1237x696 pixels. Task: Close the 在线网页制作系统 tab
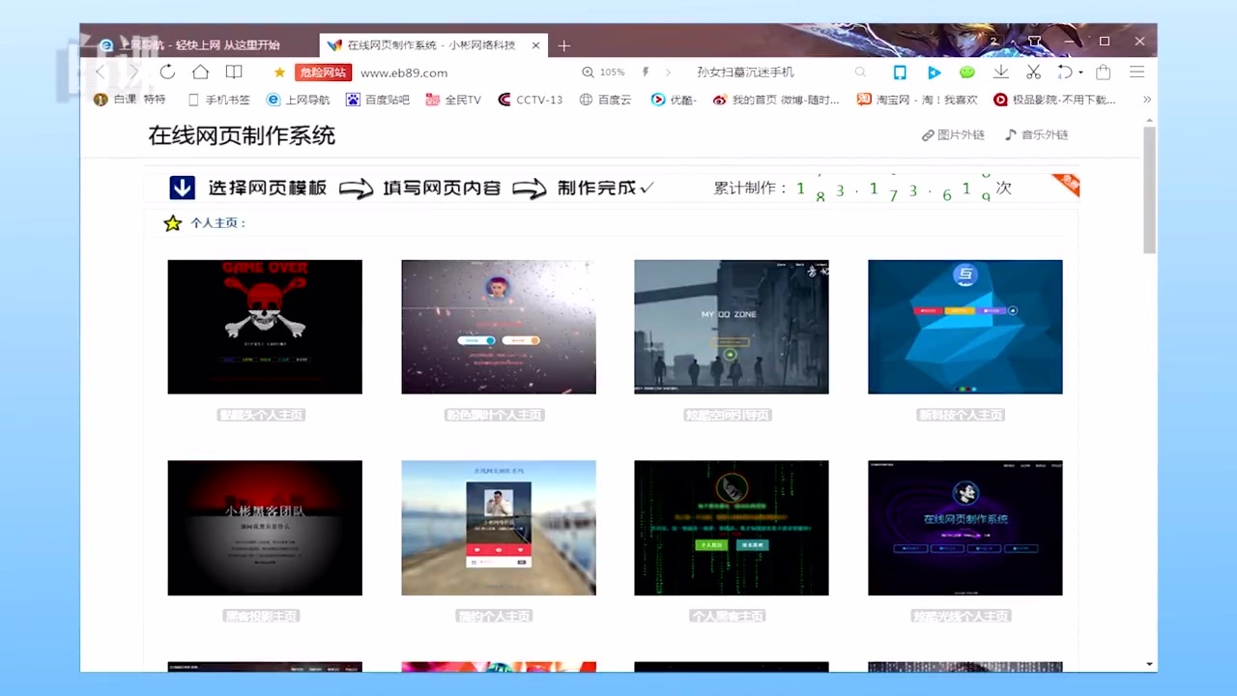coord(535,45)
